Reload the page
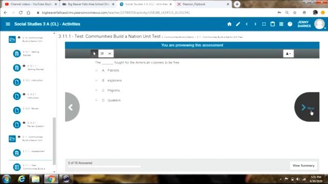 (20, 12)
